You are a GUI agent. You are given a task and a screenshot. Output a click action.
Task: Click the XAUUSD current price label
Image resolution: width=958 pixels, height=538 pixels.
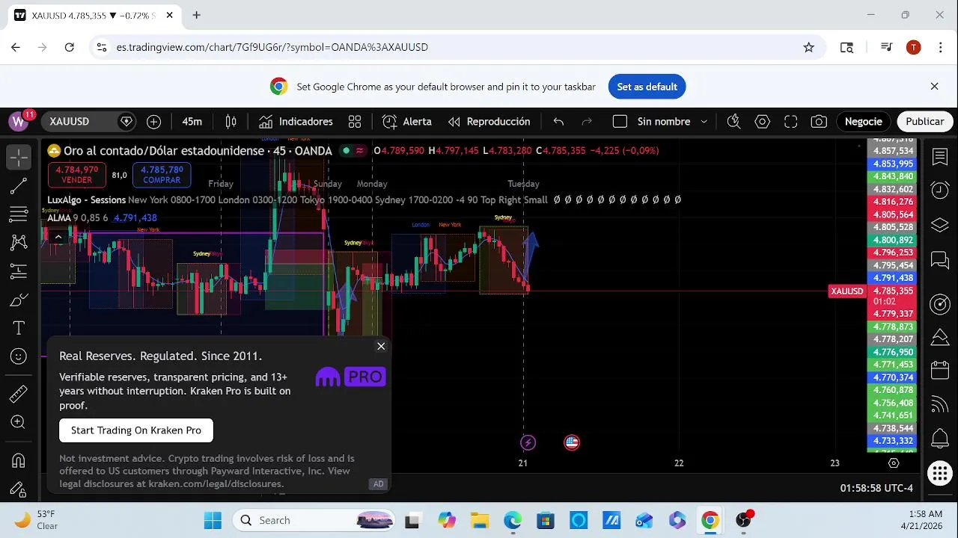click(x=846, y=291)
